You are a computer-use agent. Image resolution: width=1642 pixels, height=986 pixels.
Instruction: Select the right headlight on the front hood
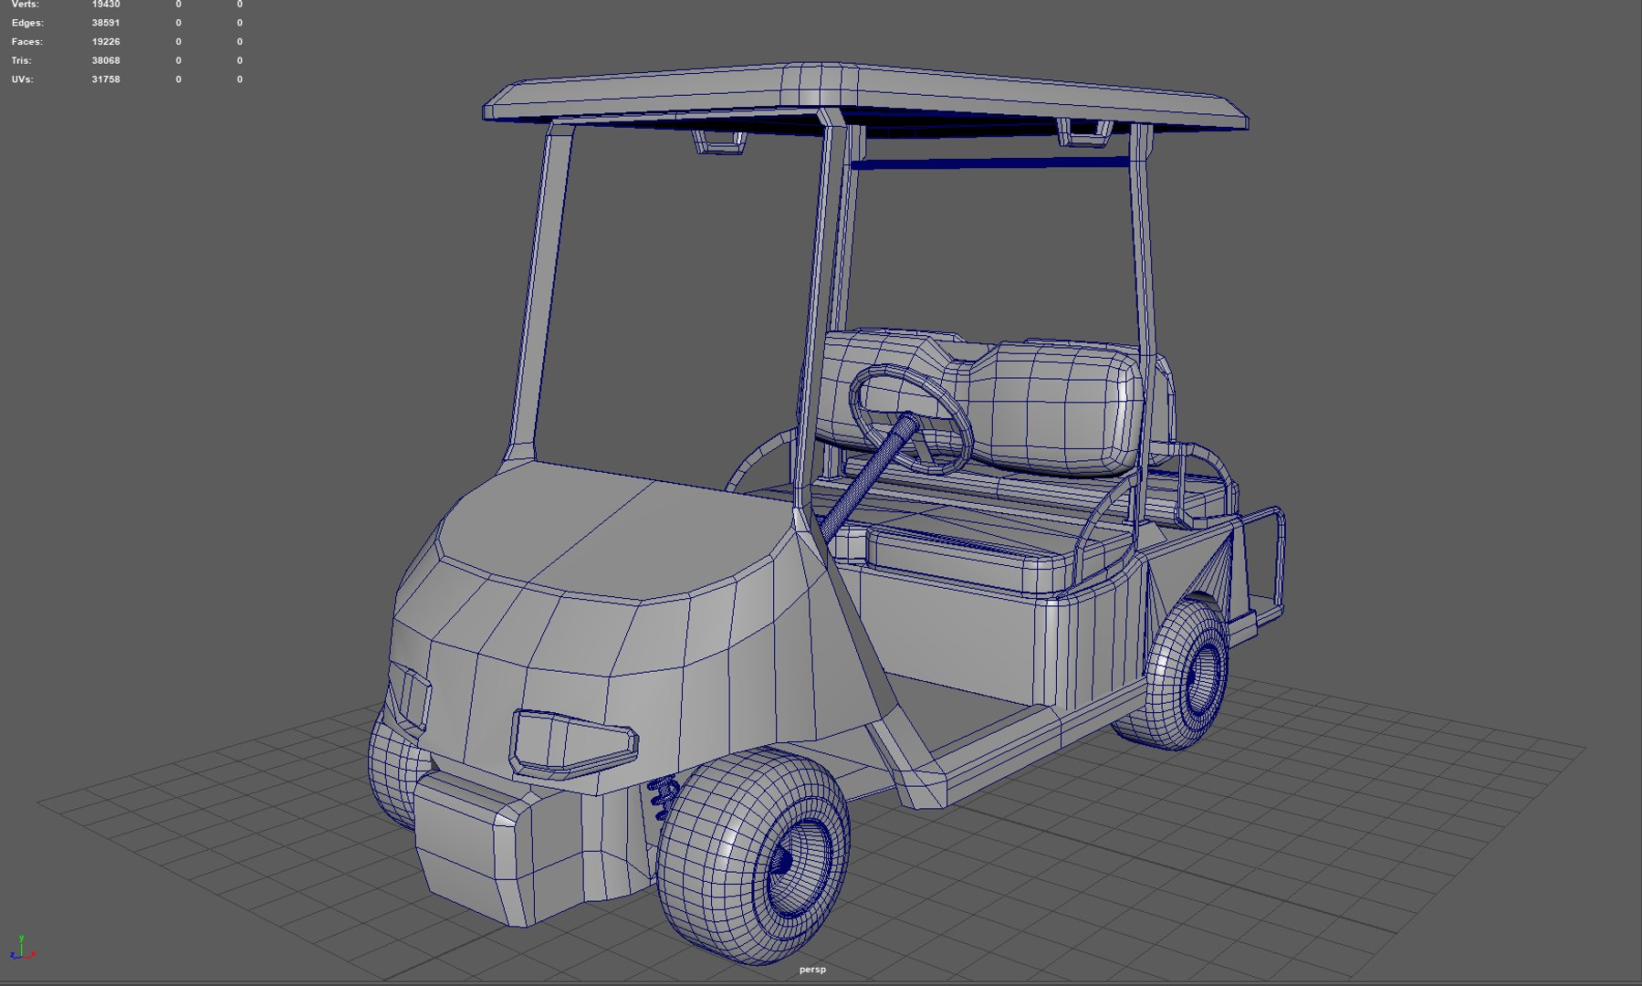tap(573, 742)
